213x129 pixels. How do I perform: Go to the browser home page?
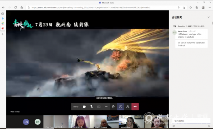point(22,7)
